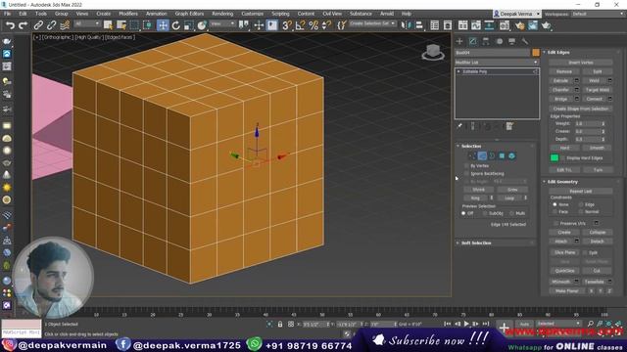Click the ViewCube in viewport
The height and width of the screenshot is (352, 627).
[433, 52]
